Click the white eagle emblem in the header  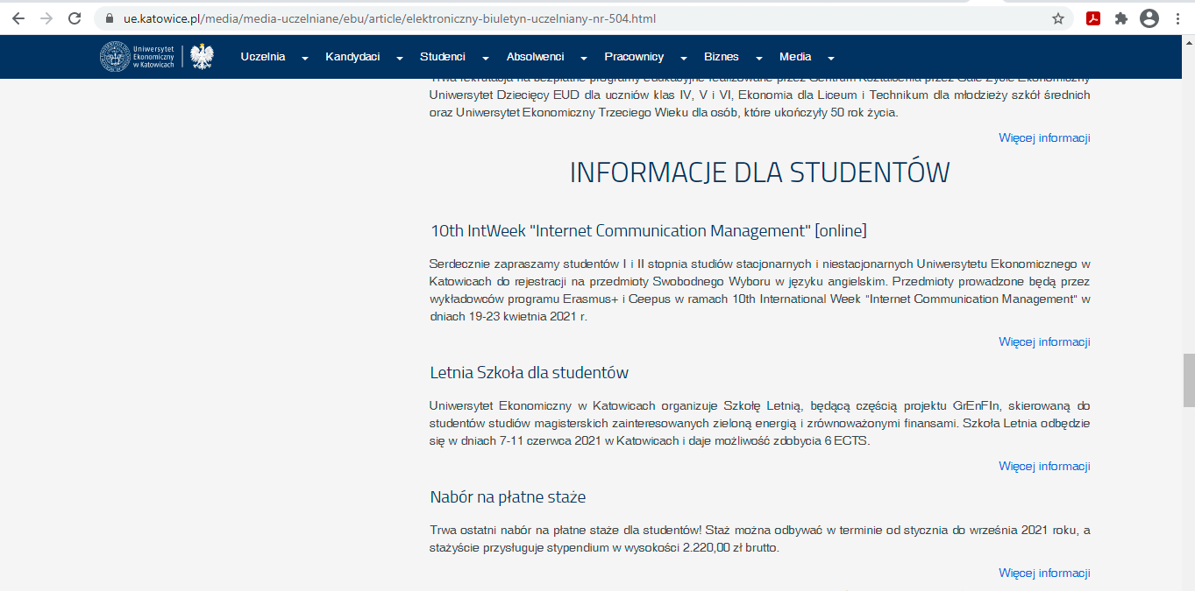click(202, 57)
